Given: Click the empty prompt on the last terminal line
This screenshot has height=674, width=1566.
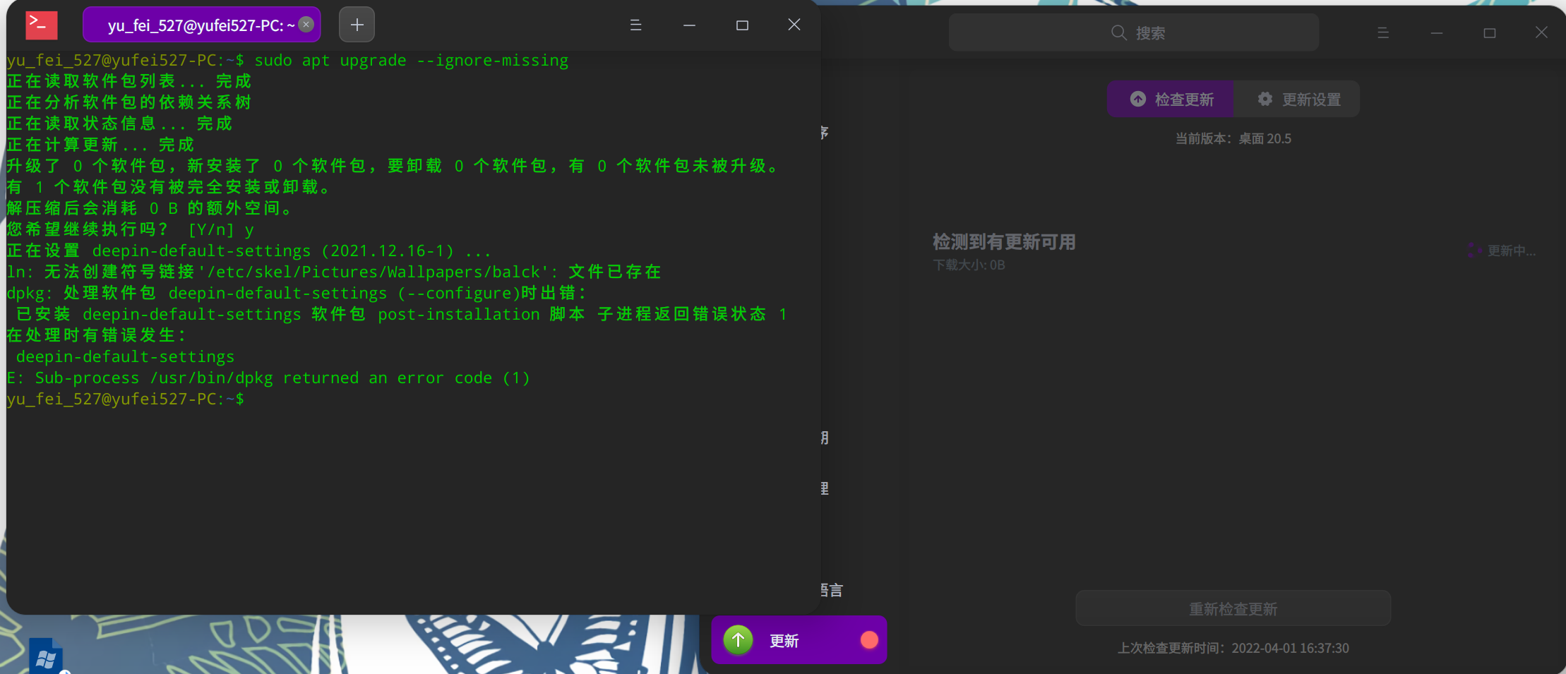Looking at the screenshot, I should pos(126,399).
